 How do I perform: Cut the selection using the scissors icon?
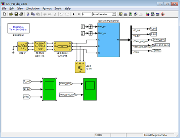click(x=28, y=14)
